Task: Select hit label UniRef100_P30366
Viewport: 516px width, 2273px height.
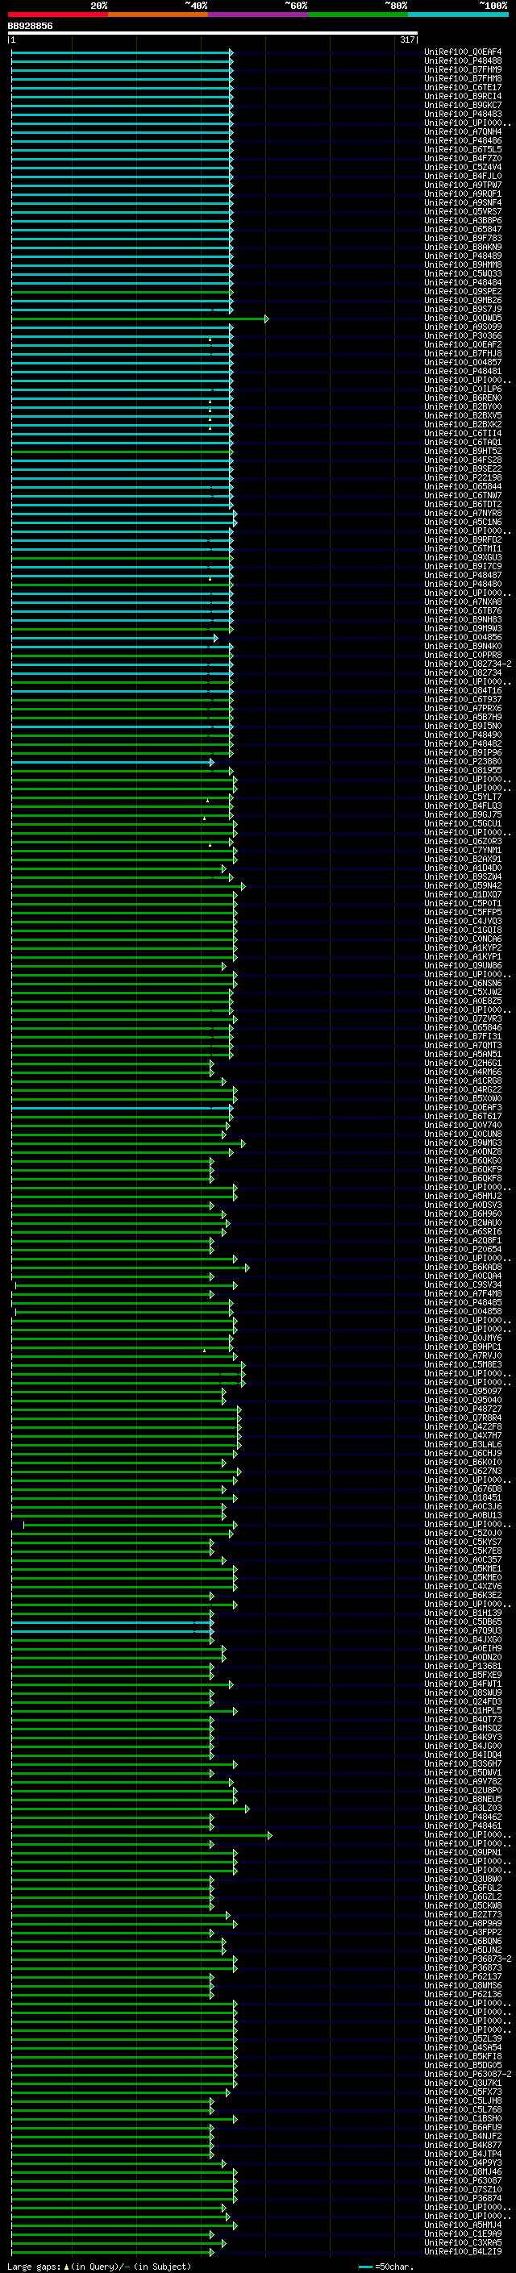Action: [463, 336]
